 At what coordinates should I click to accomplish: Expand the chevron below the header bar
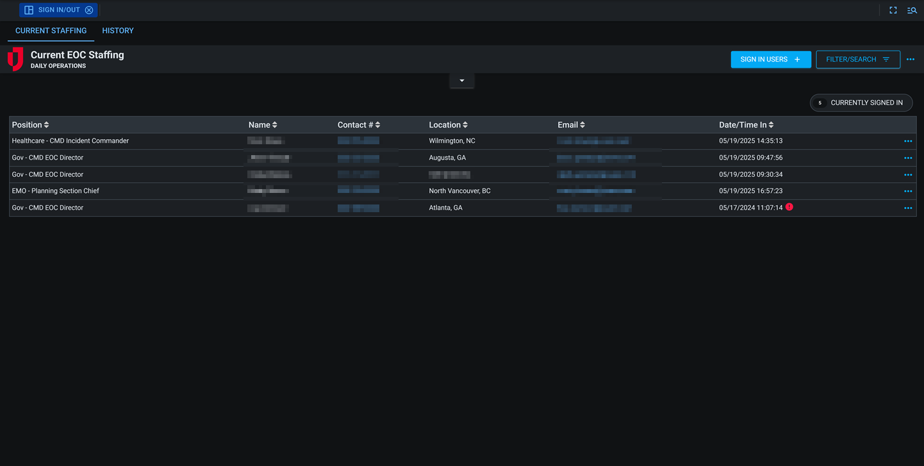[461, 80]
